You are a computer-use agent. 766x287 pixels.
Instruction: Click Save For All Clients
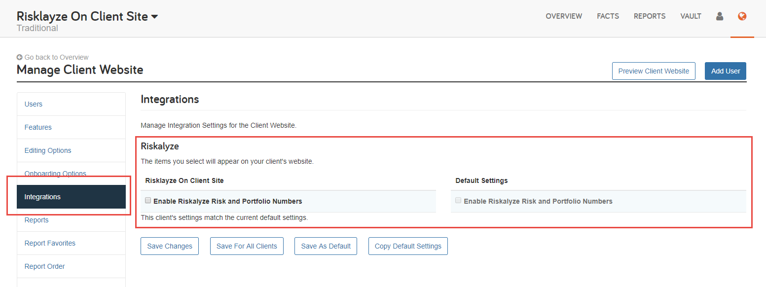click(247, 246)
